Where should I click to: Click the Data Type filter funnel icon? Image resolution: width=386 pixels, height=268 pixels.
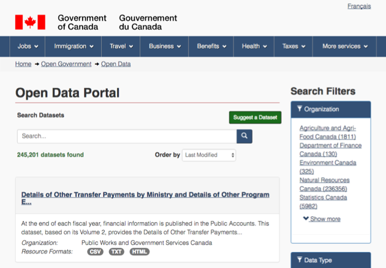[300, 259]
